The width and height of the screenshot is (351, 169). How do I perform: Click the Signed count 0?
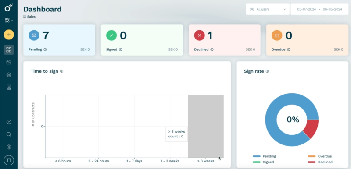(x=123, y=35)
